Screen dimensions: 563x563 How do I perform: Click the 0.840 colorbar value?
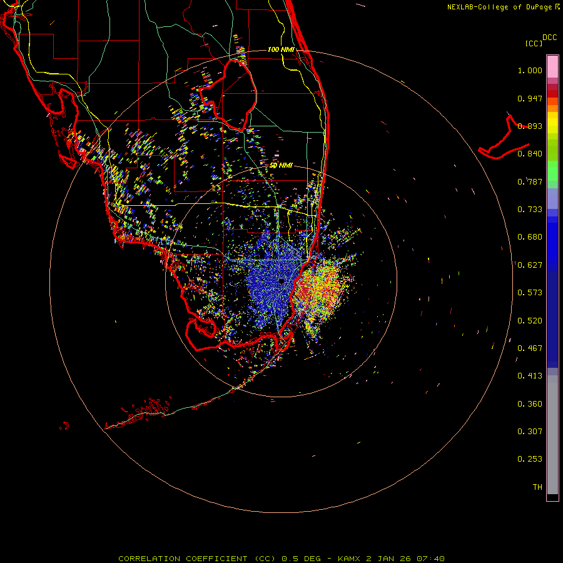point(530,154)
